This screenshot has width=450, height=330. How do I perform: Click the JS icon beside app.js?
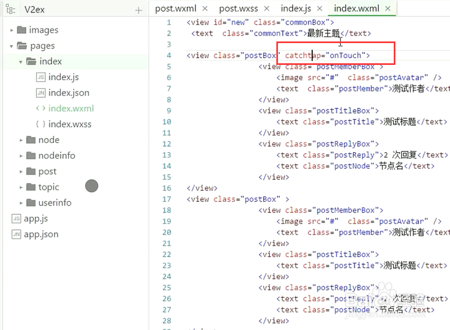(16, 219)
